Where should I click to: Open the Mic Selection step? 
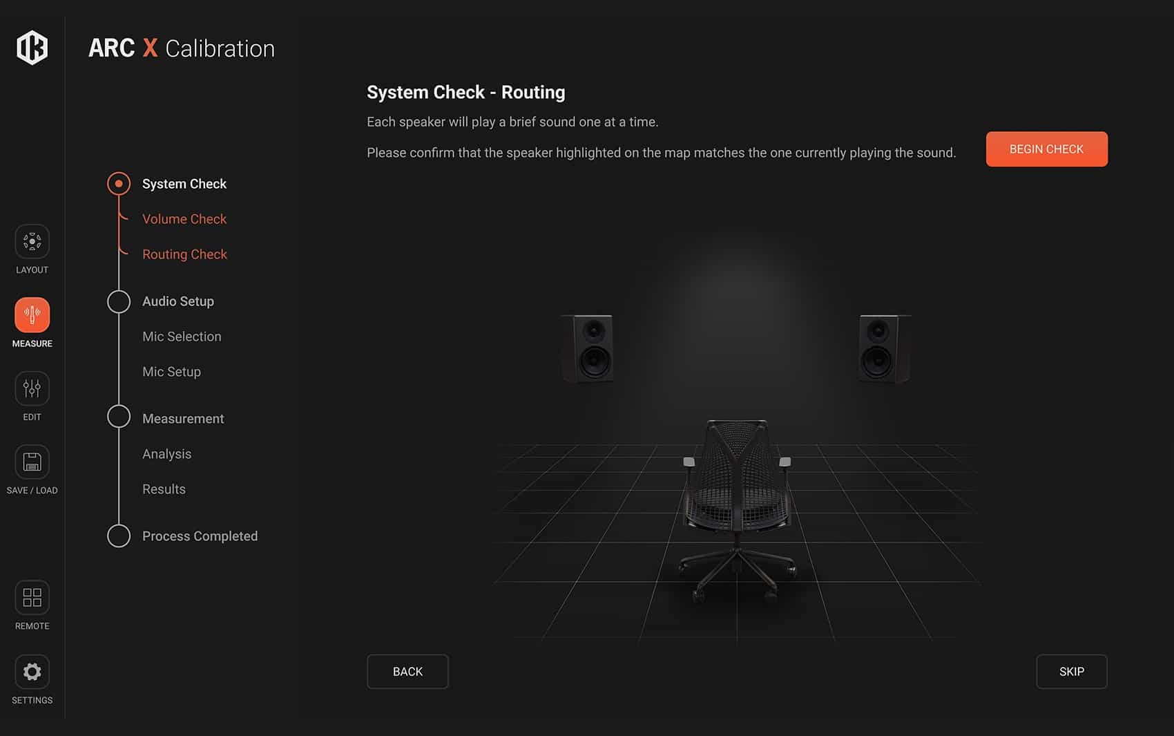point(182,337)
